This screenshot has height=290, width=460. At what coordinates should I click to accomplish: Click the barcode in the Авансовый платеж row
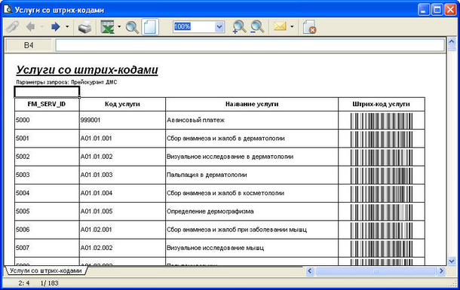coord(382,121)
